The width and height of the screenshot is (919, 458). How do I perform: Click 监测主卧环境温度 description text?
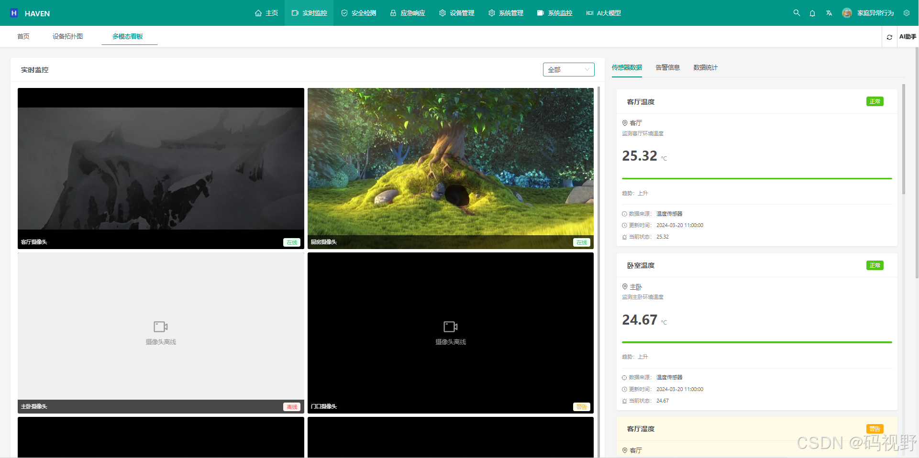[x=642, y=297]
